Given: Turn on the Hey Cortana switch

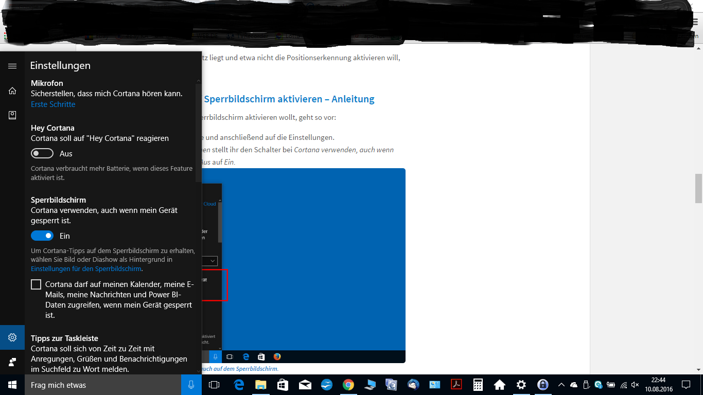Looking at the screenshot, I should point(42,153).
